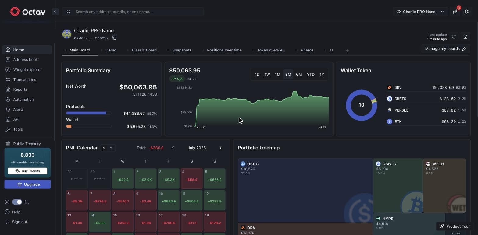The height and width of the screenshot is (235, 478).
Task: Open the Pharos tab
Action: 307,50
